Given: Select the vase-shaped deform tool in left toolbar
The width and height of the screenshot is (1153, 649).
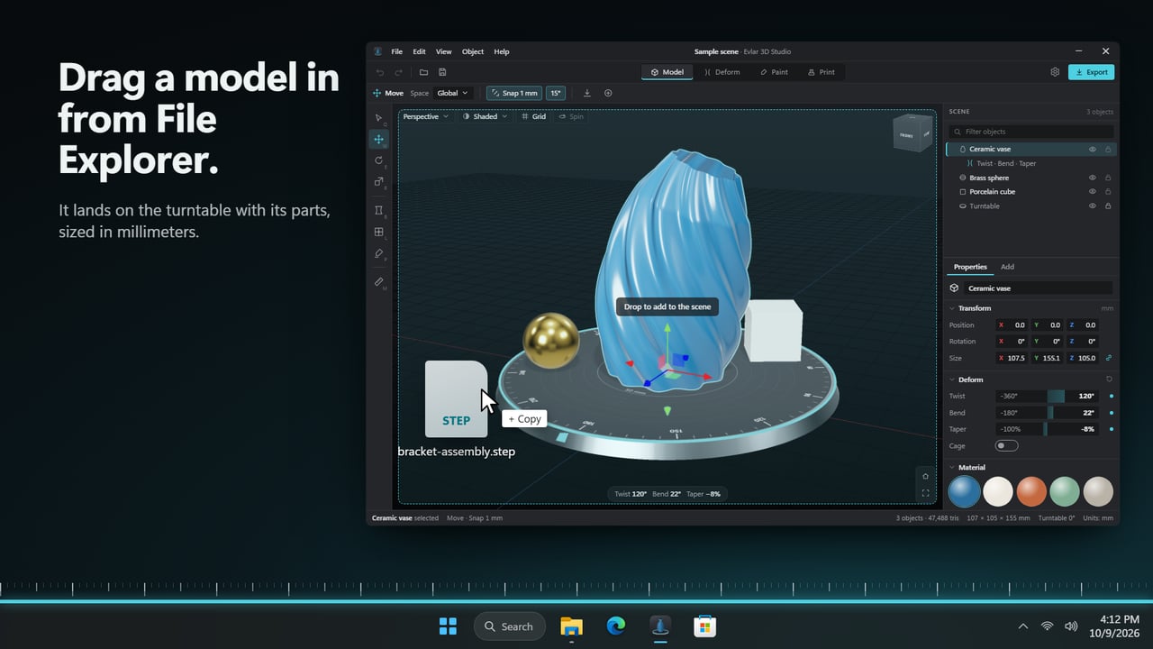Looking at the screenshot, I should click(x=378, y=210).
